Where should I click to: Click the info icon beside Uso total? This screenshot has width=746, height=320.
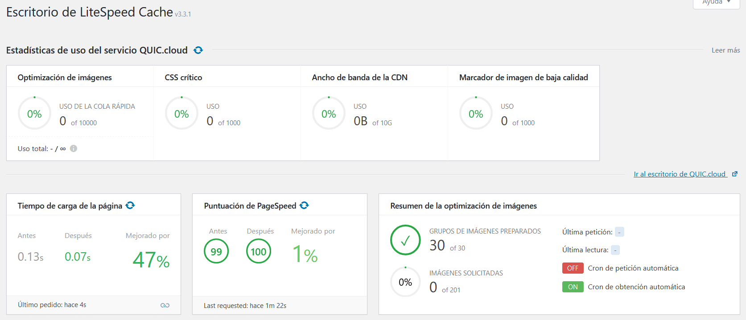[74, 148]
